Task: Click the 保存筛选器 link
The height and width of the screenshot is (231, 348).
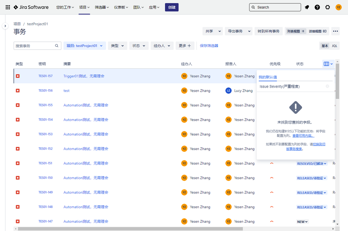Action: point(209,46)
